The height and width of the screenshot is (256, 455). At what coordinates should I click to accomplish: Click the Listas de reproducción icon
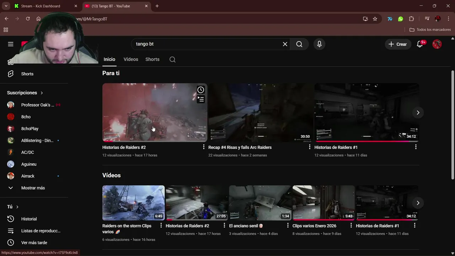pos(11,231)
